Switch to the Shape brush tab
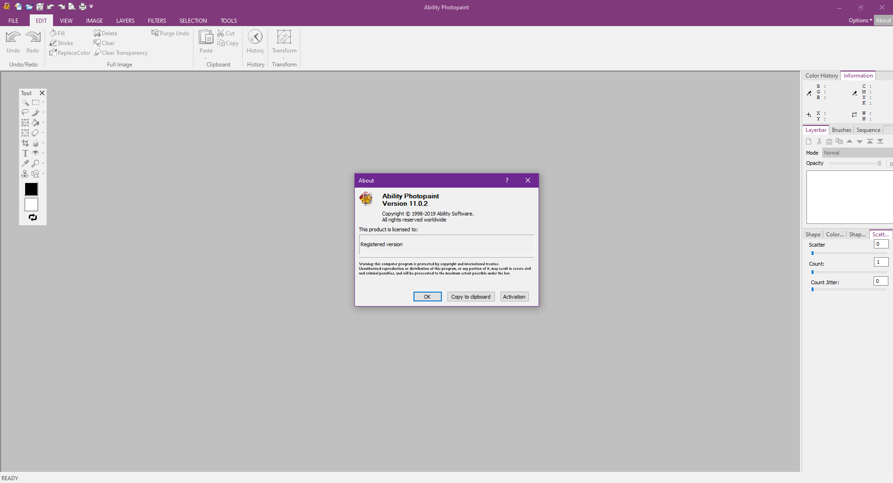The height and width of the screenshot is (483, 893). (813, 235)
